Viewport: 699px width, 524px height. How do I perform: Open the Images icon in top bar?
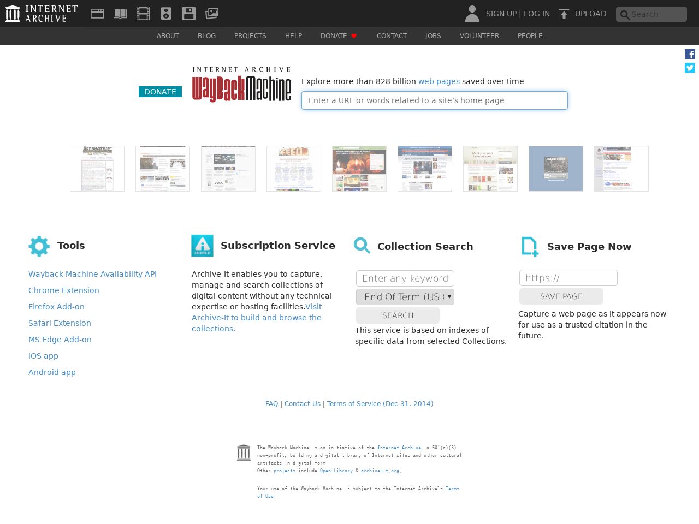[x=212, y=14]
